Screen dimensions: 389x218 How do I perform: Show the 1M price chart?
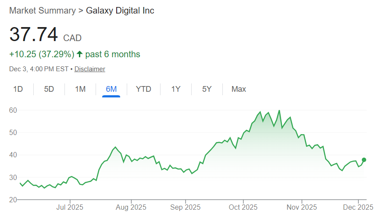tap(80, 89)
